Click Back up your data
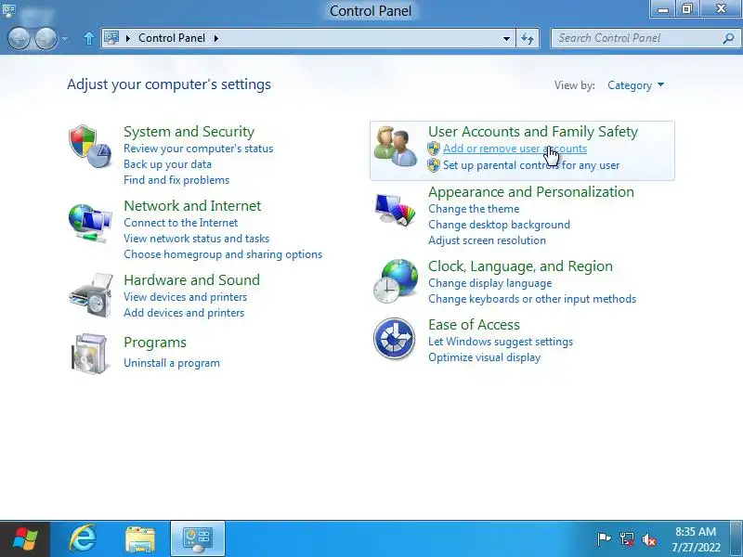 167,164
